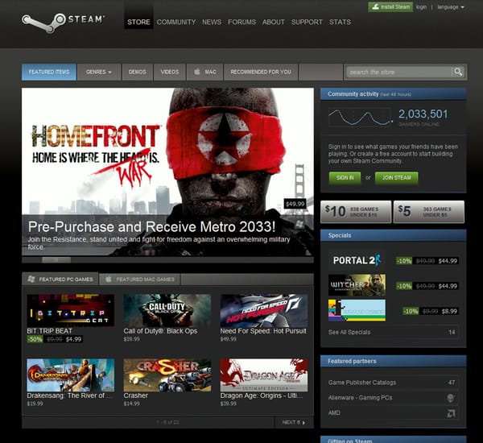Click the Sign In button
This screenshot has width=483, height=443.
tap(345, 178)
